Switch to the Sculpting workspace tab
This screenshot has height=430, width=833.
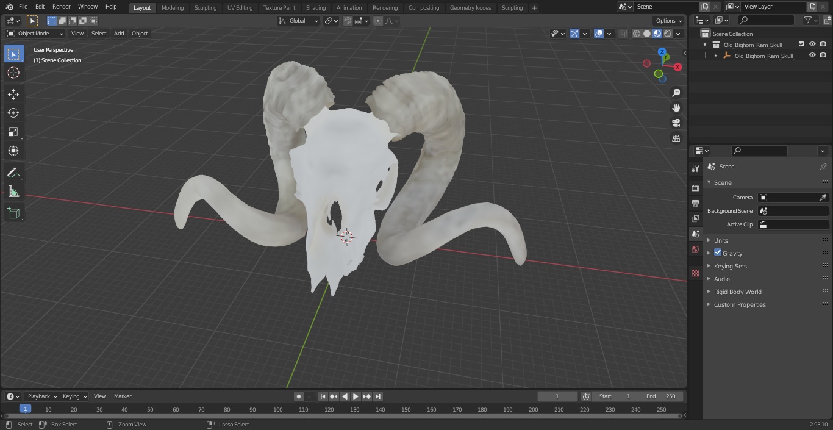(x=206, y=8)
